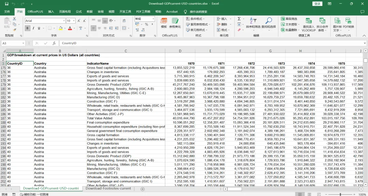This screenshot has width=368, height=196.
Task: Select the Download-Footnotes-current sheet tab
Action: pos(108,188)
